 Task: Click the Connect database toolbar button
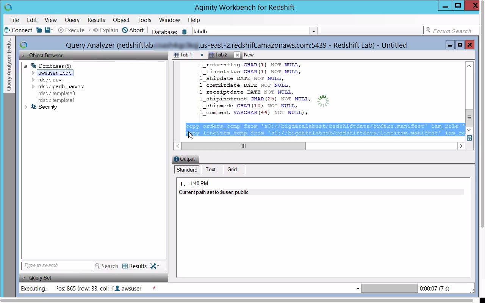(18, 30)
